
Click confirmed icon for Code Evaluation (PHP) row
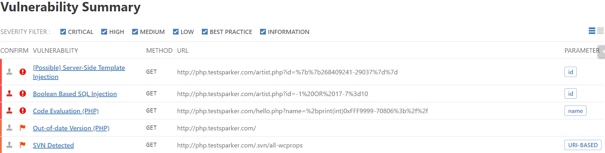pos(9,111)
